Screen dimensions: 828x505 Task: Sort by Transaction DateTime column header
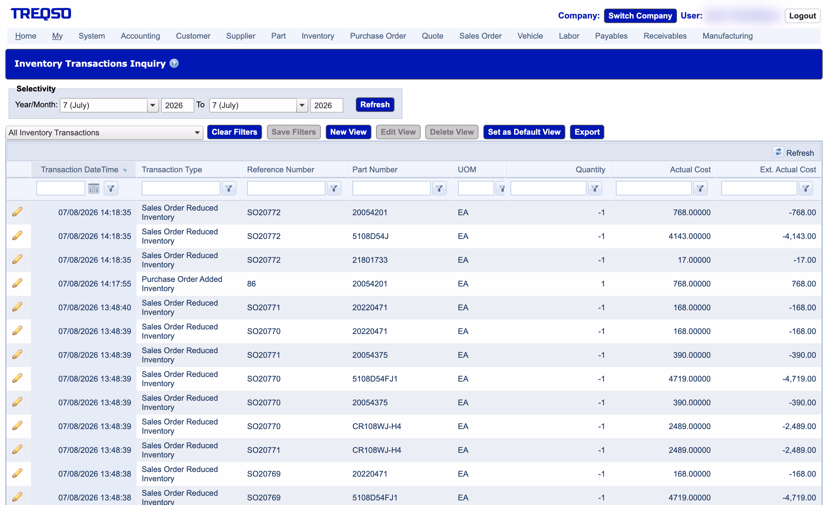(x=80, y=170)
